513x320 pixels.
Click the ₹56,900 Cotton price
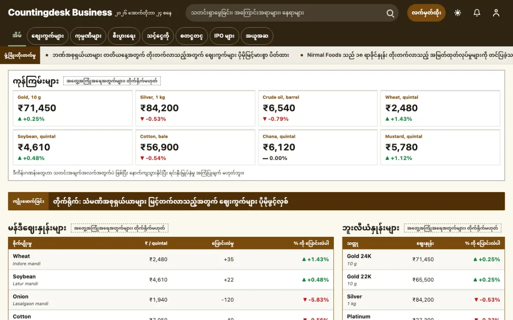click(x=159, y=147)
